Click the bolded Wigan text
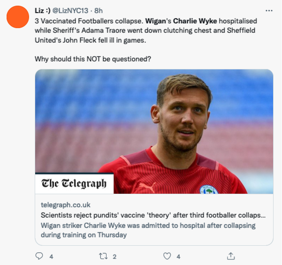Image resolution: width=282 pixels, height=265 pixels. (155, 22)
